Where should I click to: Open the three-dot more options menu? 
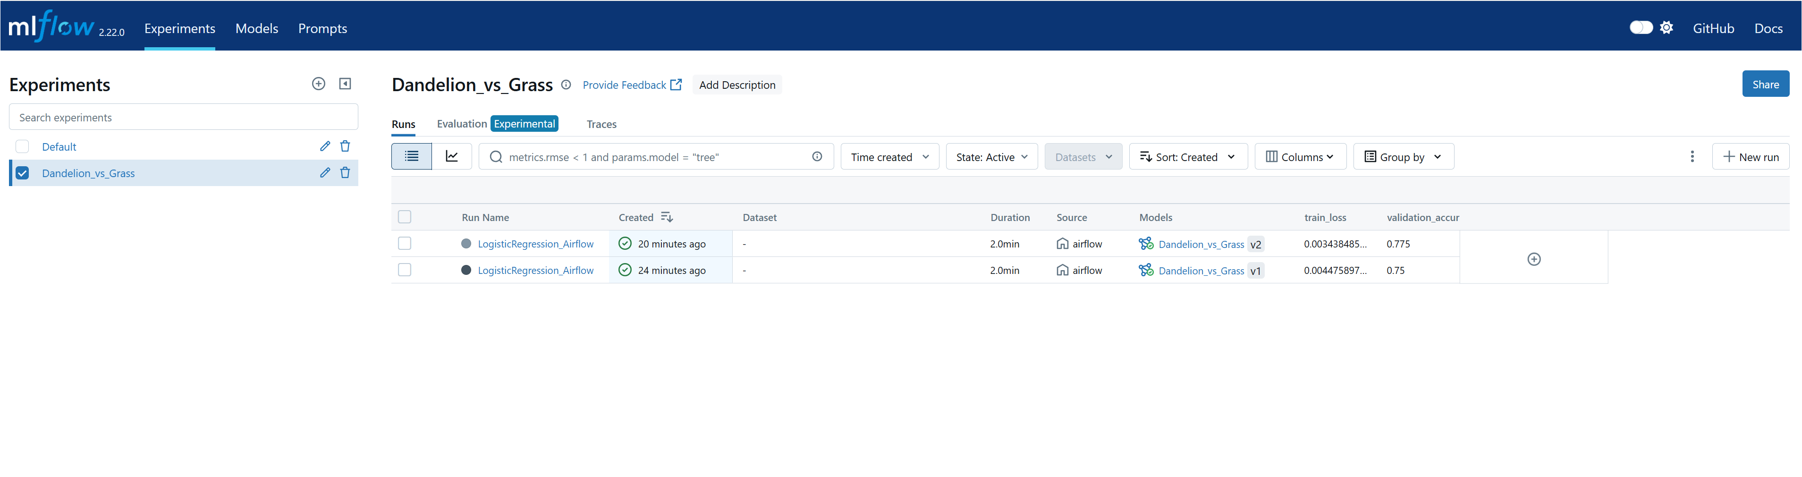pos(1692,157)
